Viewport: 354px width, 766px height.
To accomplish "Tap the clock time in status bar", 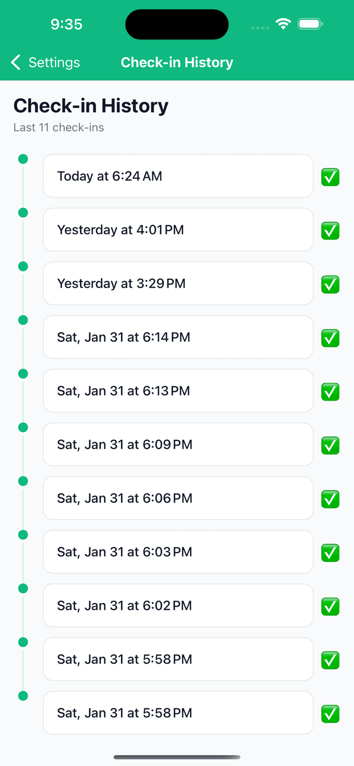I will point(66,24).
